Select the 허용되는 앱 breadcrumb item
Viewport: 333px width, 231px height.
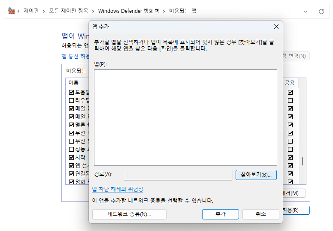[182, 11]
